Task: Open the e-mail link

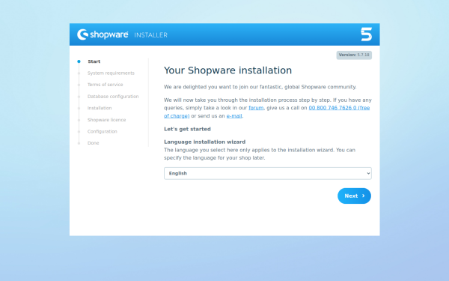Action: [234, 116]
